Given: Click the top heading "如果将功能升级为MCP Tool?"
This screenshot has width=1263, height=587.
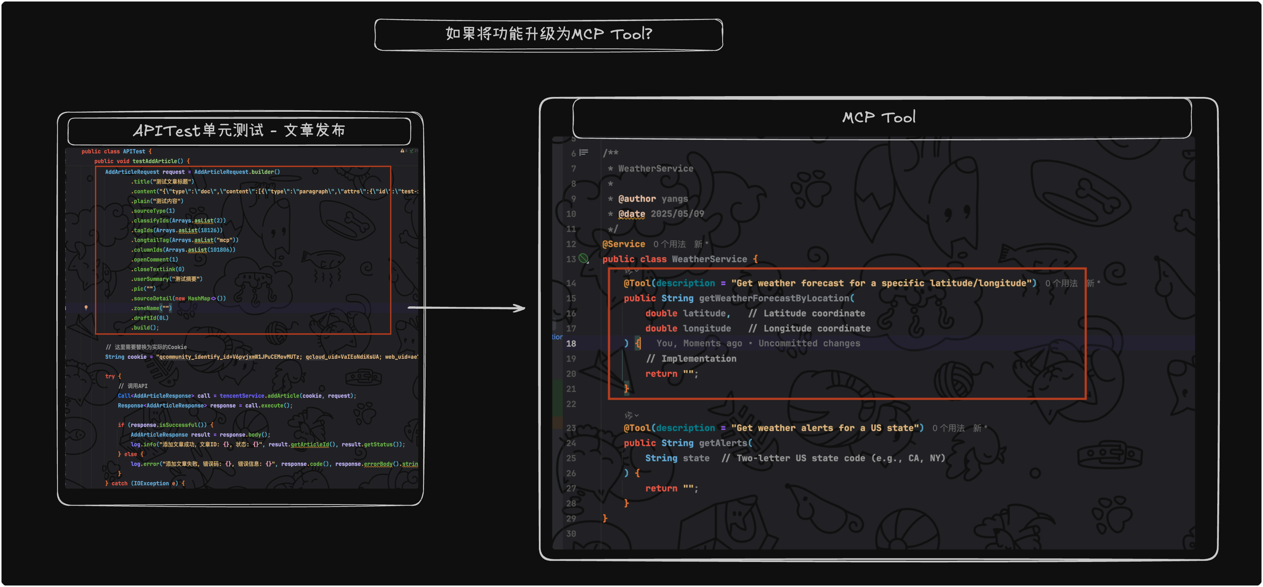Looking at the screenshot, I should point(548,34).
